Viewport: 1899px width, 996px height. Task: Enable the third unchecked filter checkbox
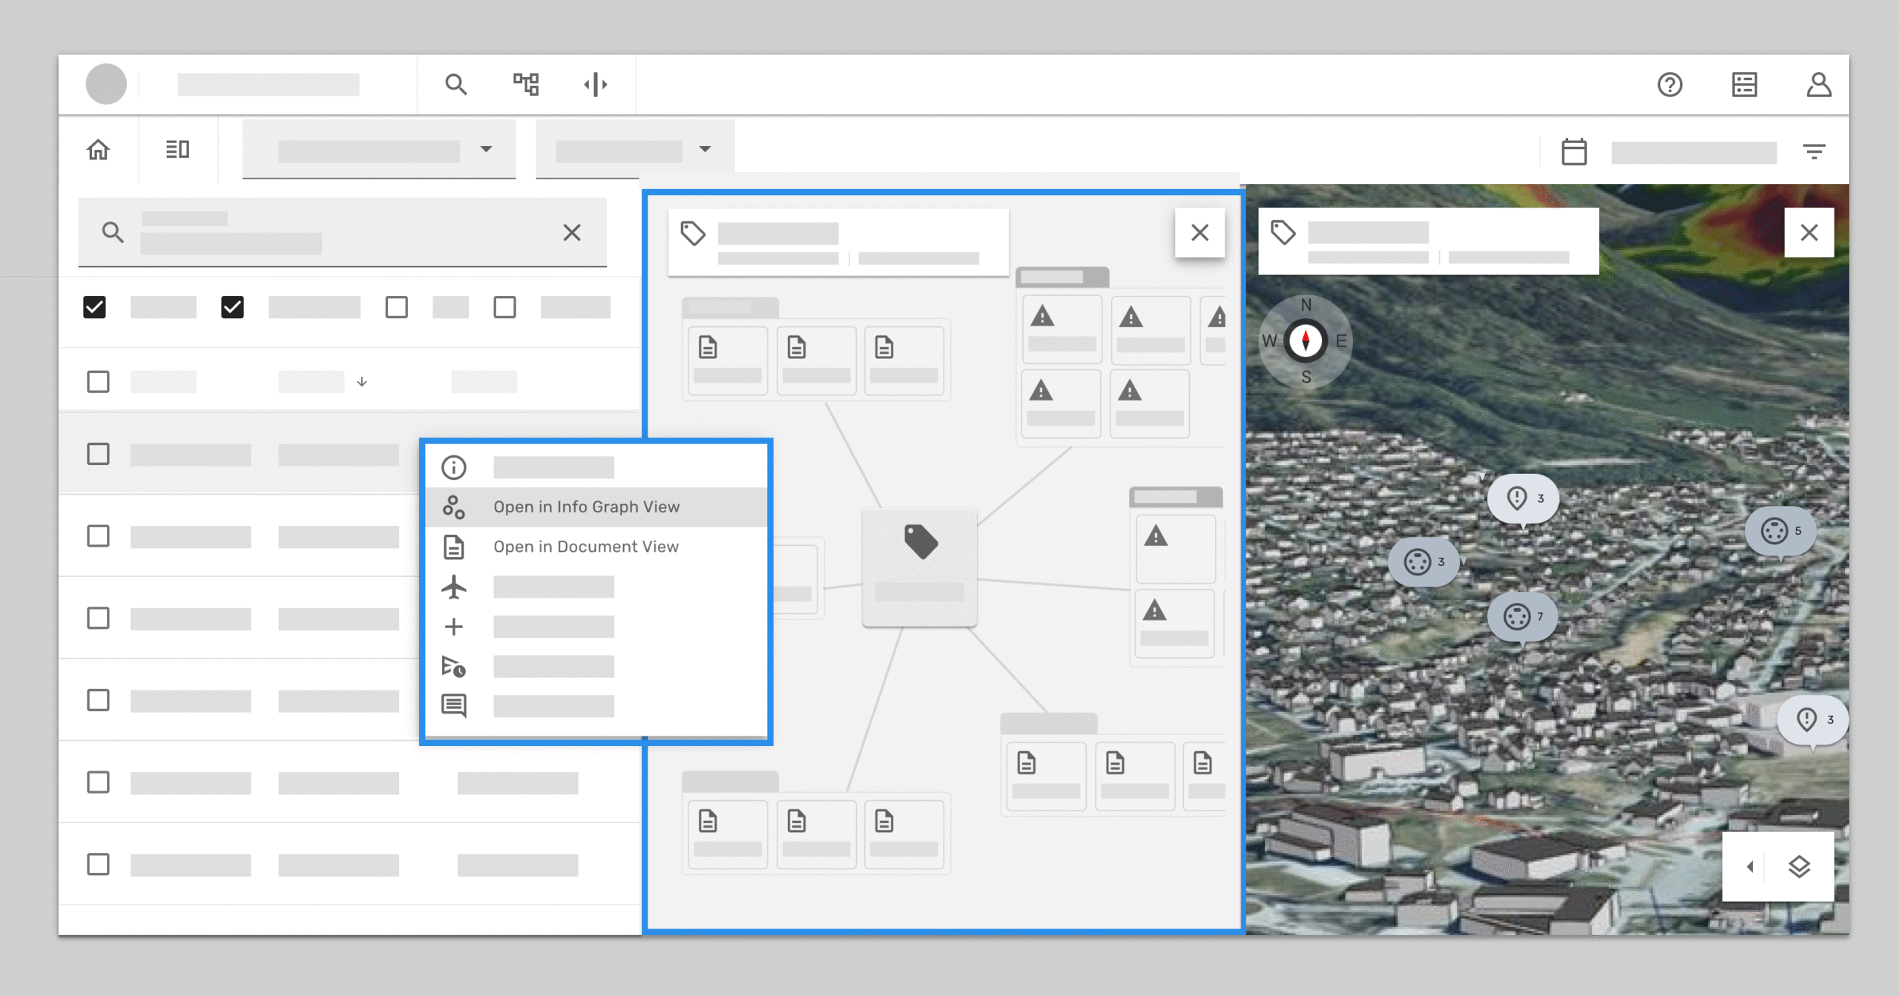tap(397, 307)
